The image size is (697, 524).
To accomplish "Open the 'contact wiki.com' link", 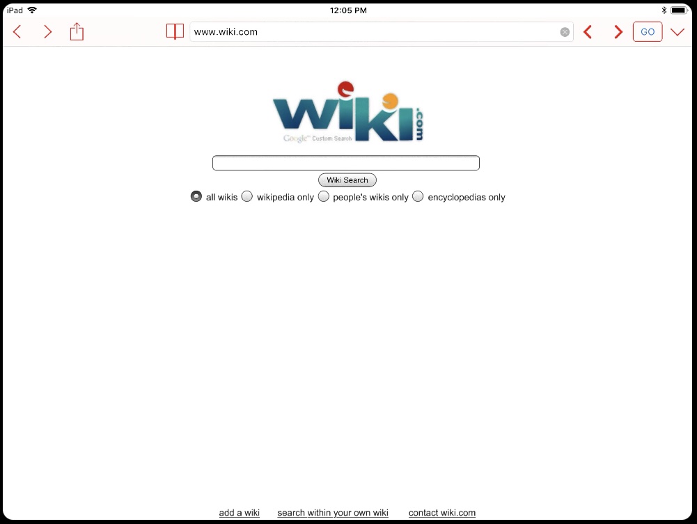I will point(442,512).
